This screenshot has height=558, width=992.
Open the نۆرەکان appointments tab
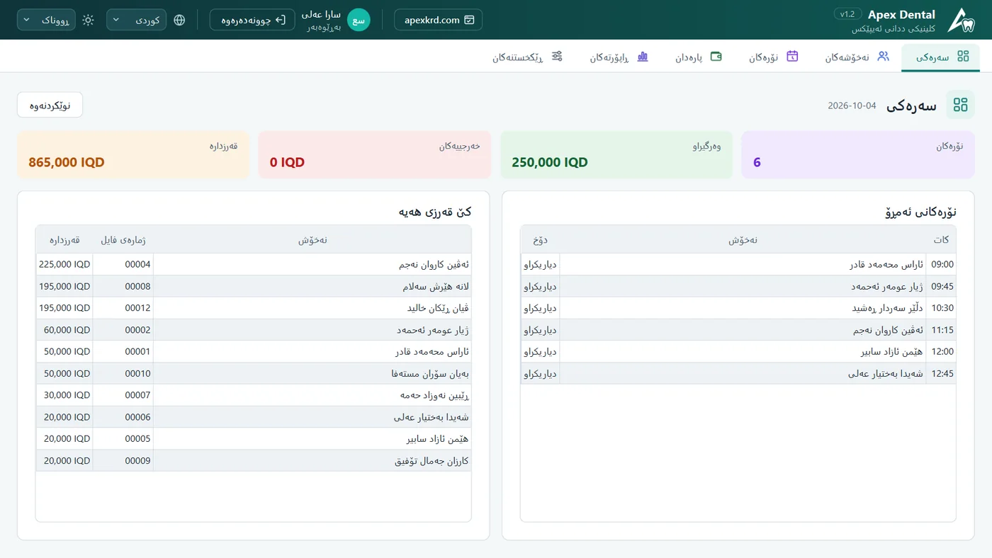pyautogui.click(x=774, y=57)
